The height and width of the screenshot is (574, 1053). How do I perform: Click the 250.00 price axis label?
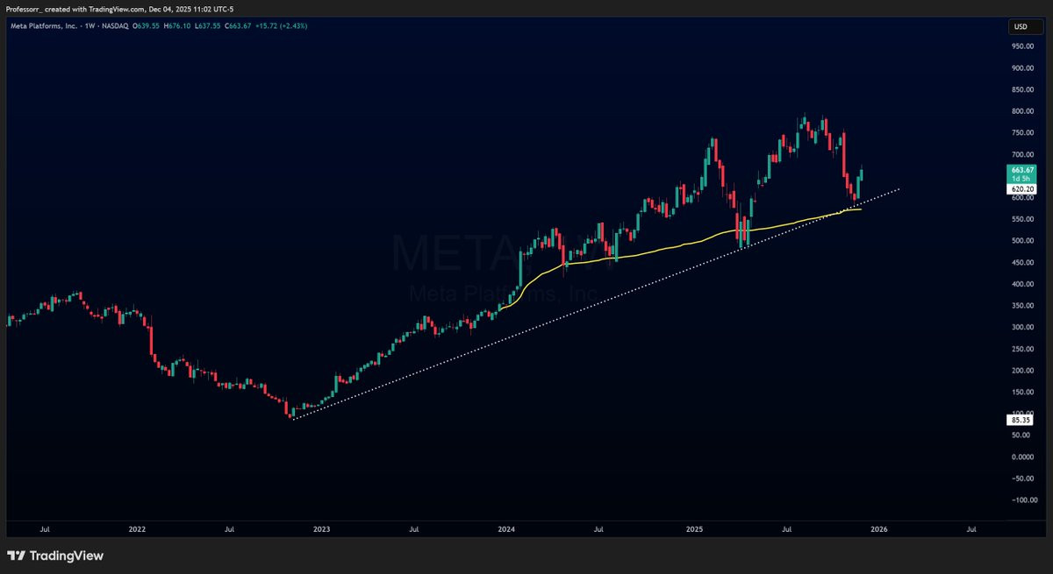point(1022,349)
